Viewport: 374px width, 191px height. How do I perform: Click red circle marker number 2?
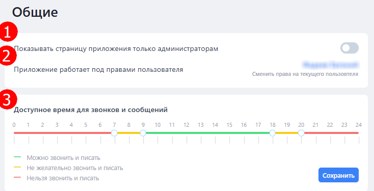[7, 57]
